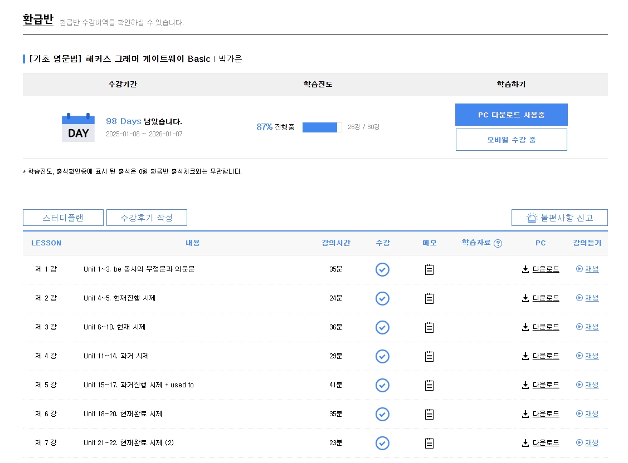This screenshot has width=628, height=463.
Task: Click the 다운로드 link for lesson 6
Action: coord(546,414)
